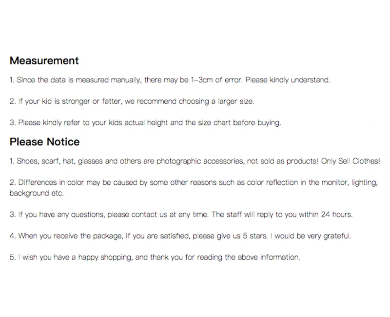Click the give us 5 stars line

(180, 236)
